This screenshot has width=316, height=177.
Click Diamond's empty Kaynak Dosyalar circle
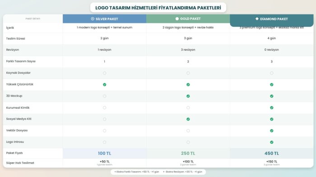[x=272, y=73]
